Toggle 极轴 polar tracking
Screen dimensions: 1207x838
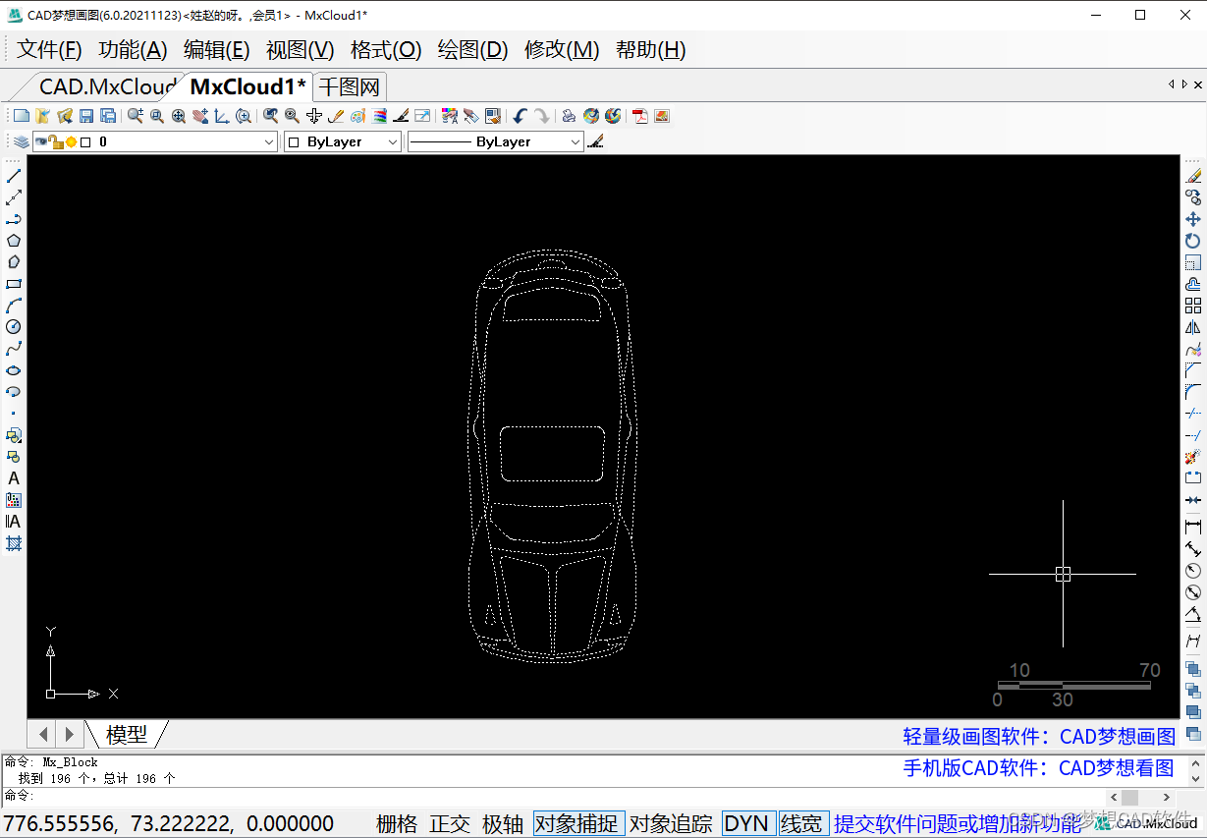(x=503, y=824)
